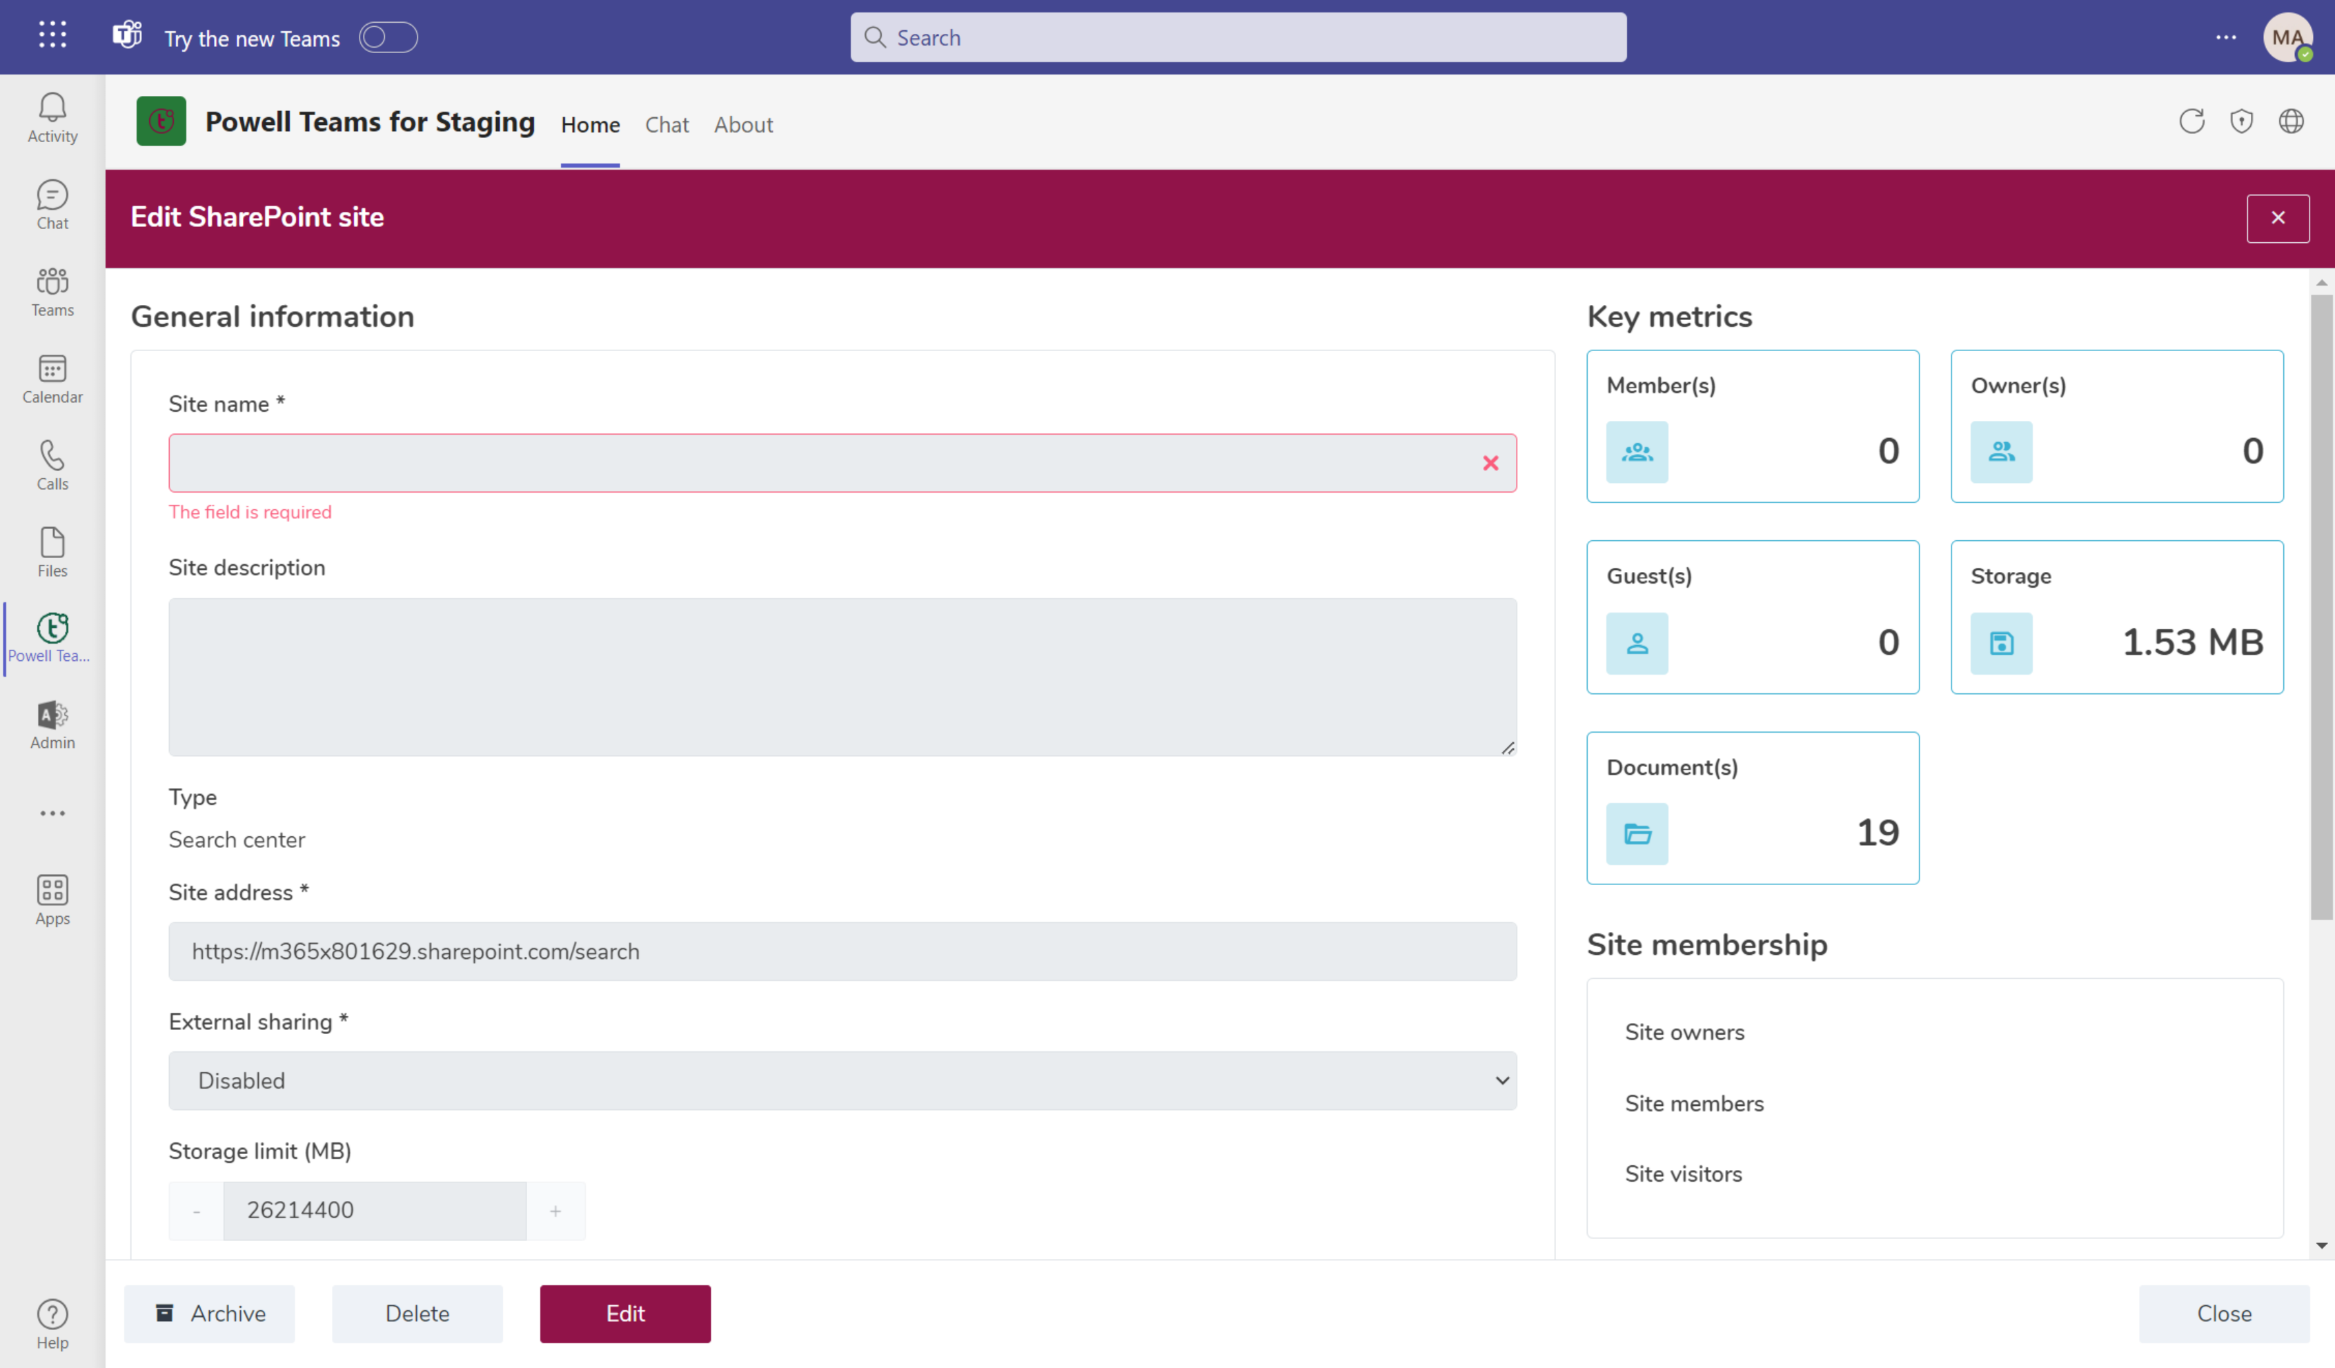Open Calls in the sidebar
This screenshot has width=2335, height=1368.
[53, 466]
